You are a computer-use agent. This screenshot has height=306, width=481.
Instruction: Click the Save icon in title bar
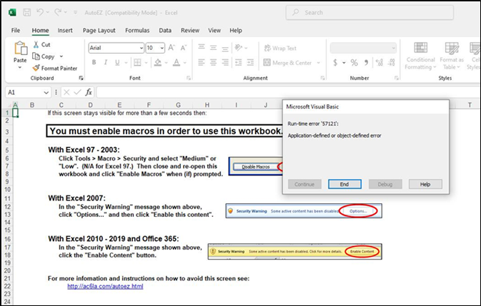tap(26, 13)
